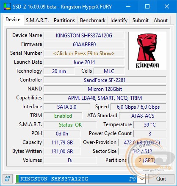The height and width of the screenshot is (186, 177).
Task: Click the Bytes Written label
Action: tap(27, 151)
